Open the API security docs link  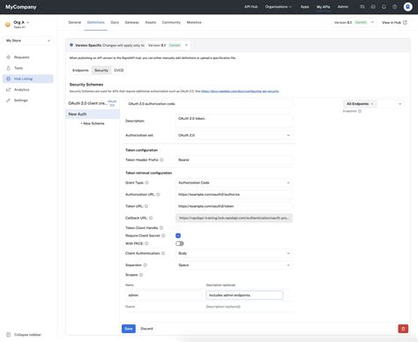click(240, 92)
